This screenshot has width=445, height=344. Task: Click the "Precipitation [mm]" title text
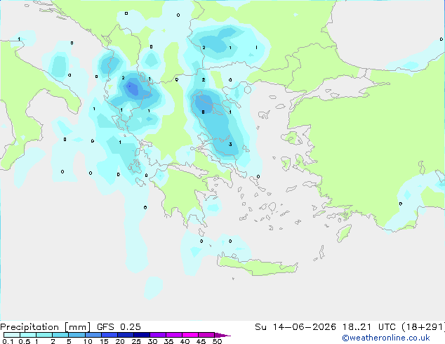pos(45,327)
